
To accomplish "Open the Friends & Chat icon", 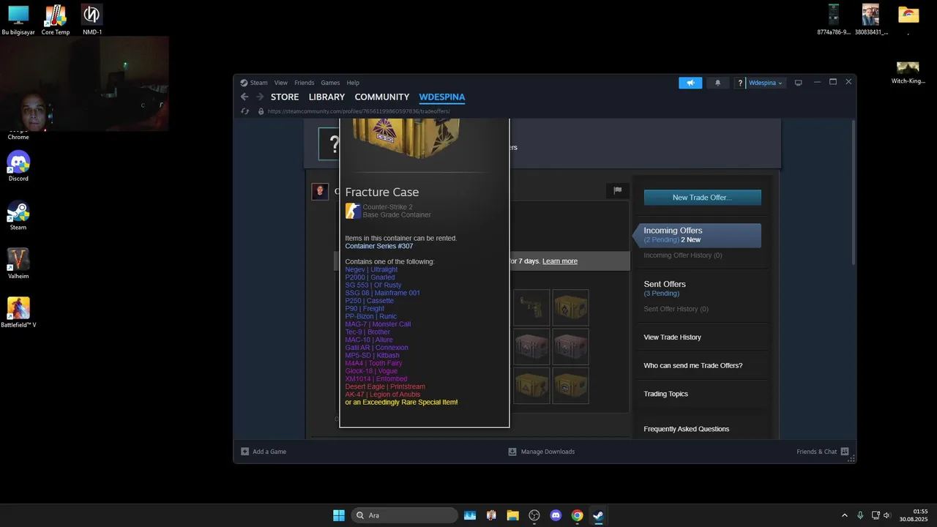I will (x=845, y=452).
